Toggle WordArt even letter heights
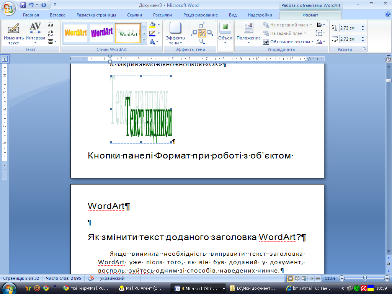Viewport: 392px width, 294px height. click(51, 25)
